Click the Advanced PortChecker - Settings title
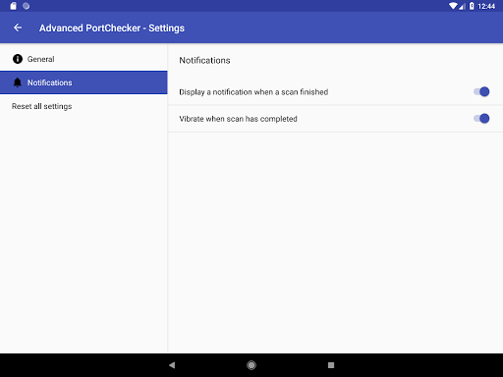This screenshot has width=503, height=377. 112,28
